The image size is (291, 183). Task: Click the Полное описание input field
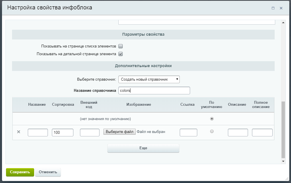pyautogui.click(x=262, y=132)
